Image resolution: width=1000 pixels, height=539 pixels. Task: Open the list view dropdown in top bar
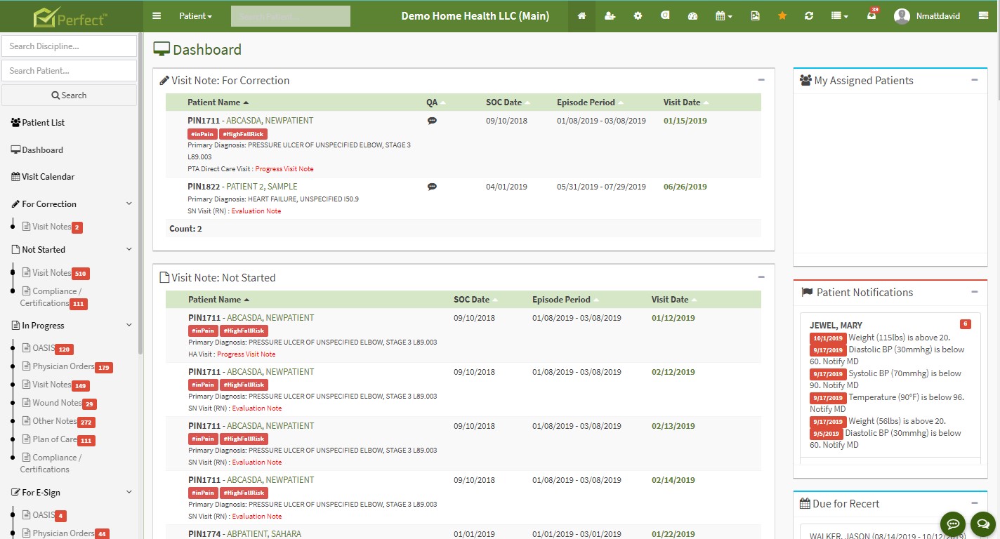[x=839, y=16]
